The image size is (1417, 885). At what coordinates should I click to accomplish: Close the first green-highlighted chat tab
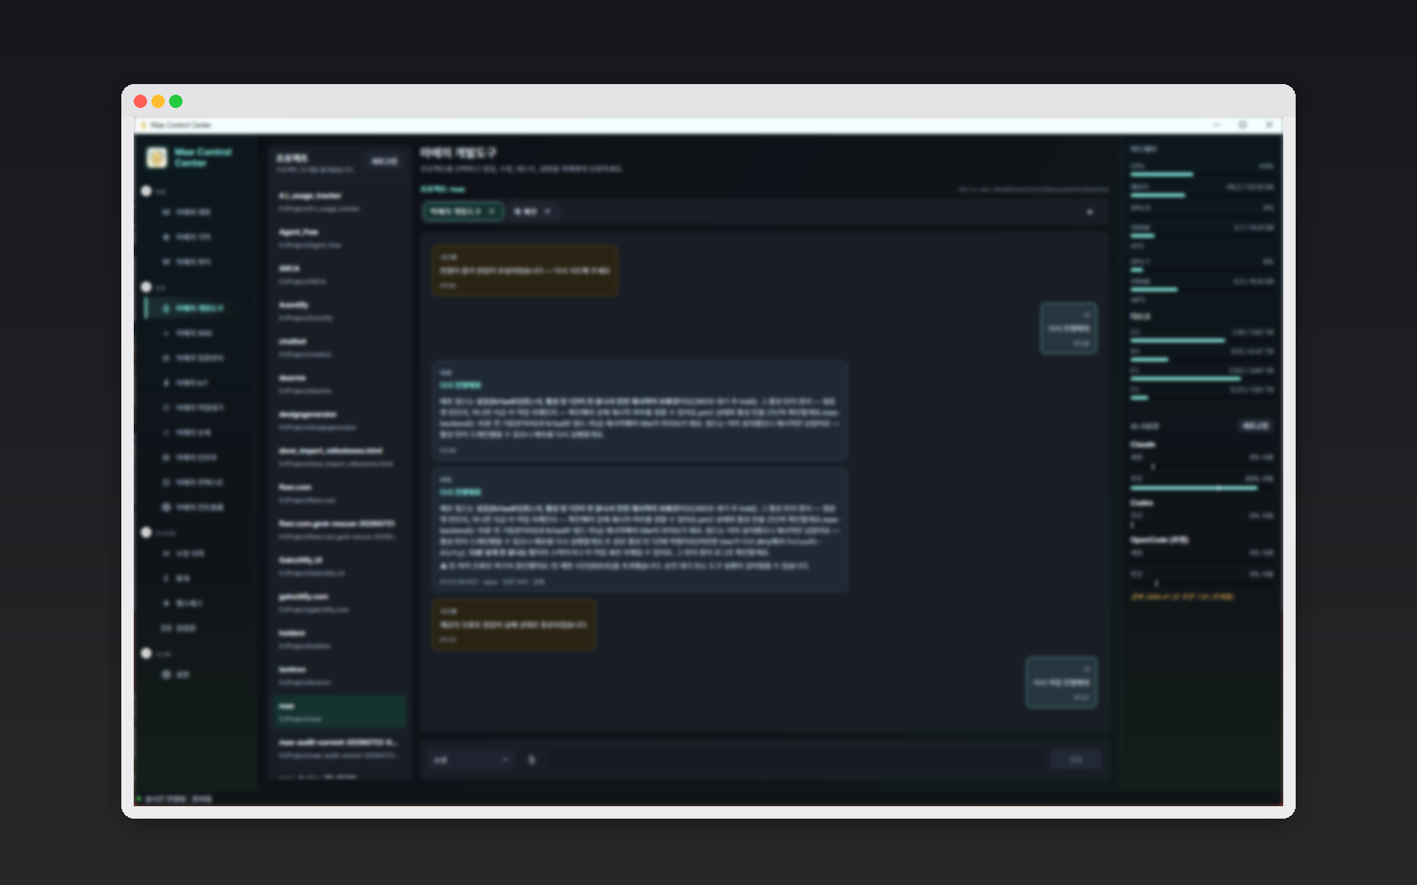[x=492, y=212]
